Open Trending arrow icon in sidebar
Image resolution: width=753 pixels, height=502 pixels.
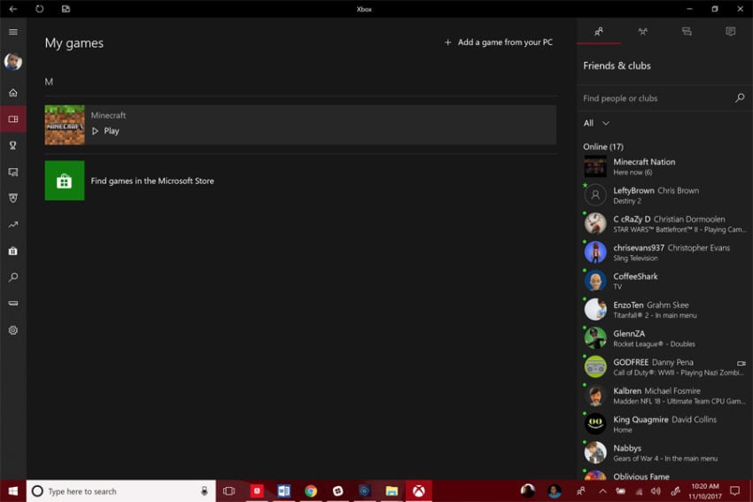point(13,224)
